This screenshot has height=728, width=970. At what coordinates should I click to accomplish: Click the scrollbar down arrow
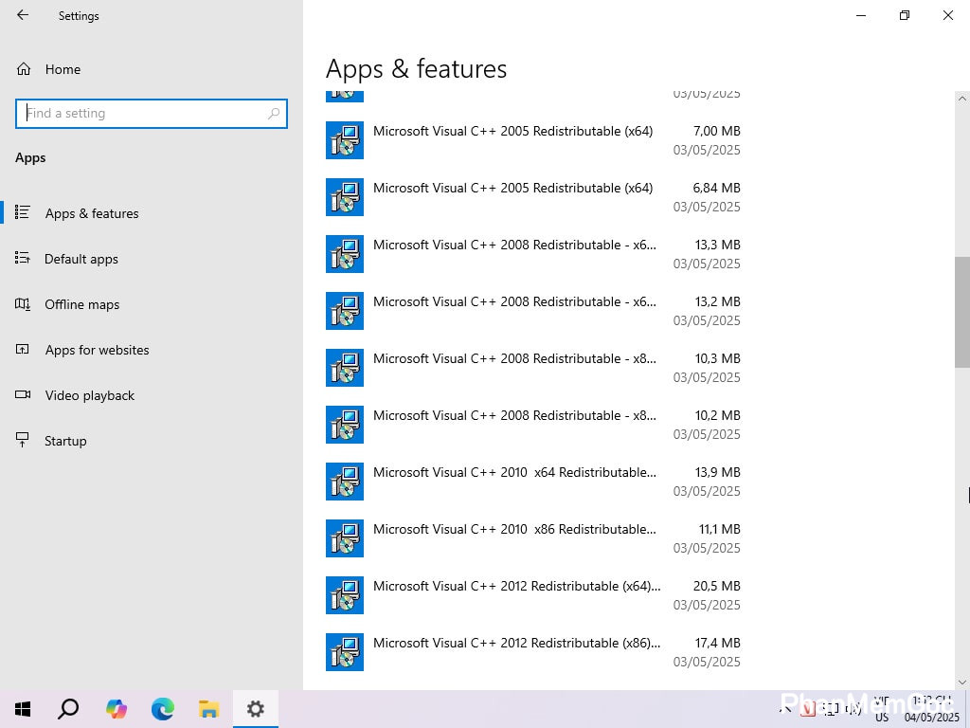point(962,682)
